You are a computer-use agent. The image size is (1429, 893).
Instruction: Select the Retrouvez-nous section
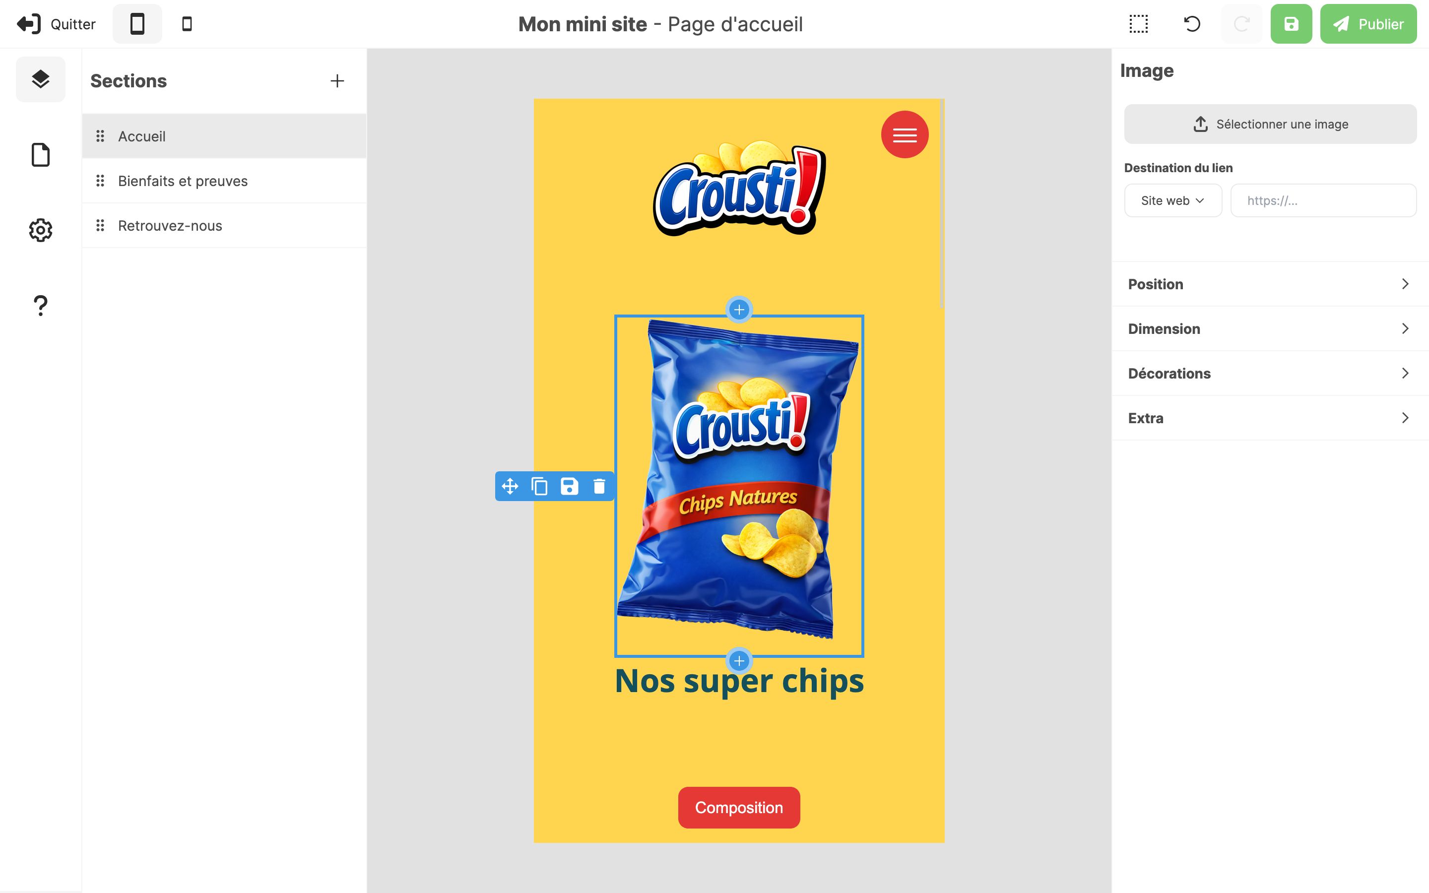pyautogui.click(x=170, y=226)
